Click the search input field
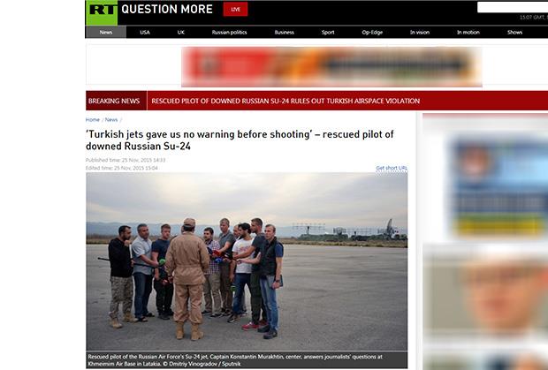548x370 pixels. [x=513, y=7]
